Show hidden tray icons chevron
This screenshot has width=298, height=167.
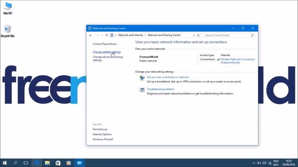pyautogui.click(x=254, y=163)
